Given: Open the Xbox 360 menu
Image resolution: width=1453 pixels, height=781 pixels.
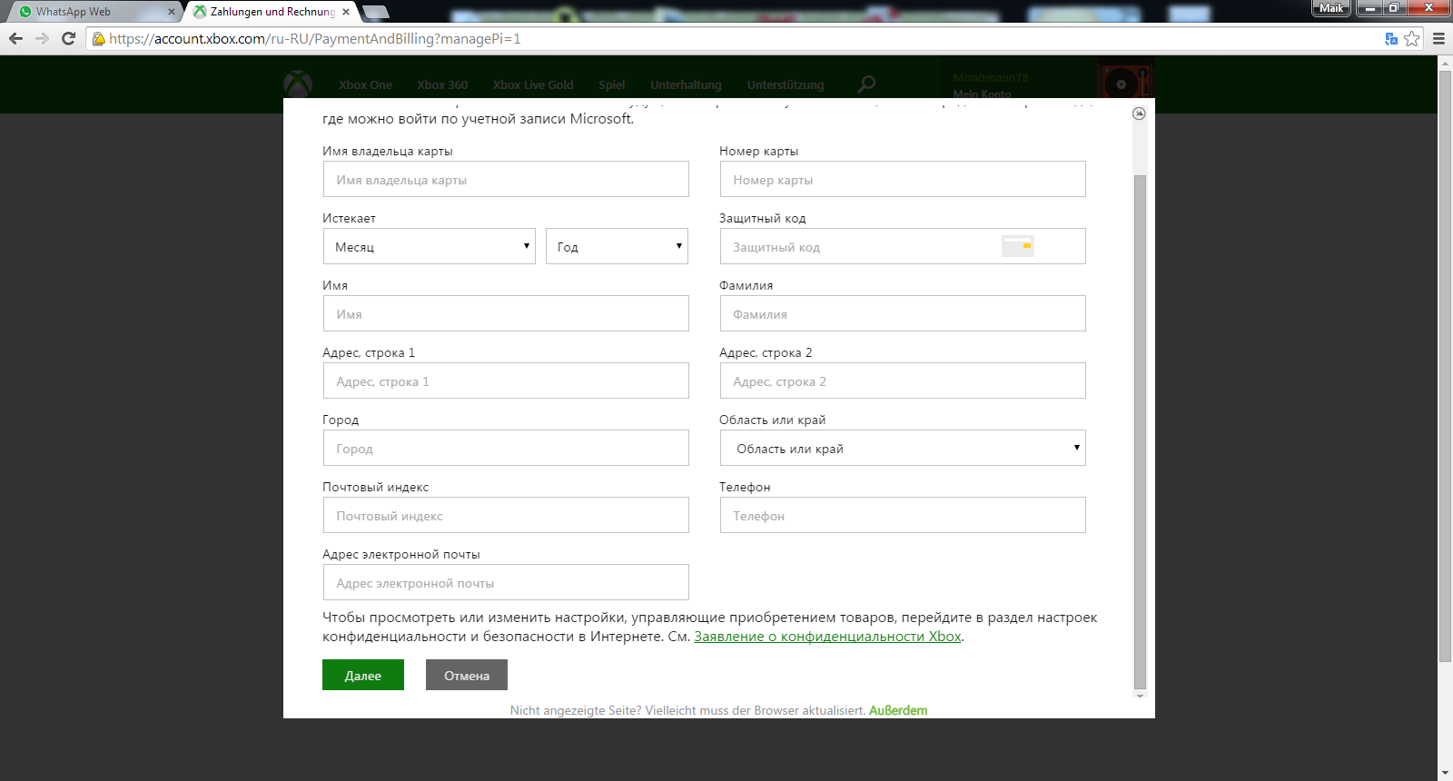Looking at the screenshot, I should coord(442,84).
